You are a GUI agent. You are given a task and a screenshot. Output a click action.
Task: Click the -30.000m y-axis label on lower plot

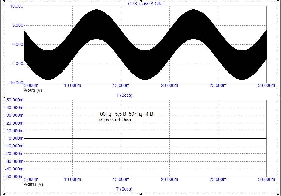click(14, 161)
